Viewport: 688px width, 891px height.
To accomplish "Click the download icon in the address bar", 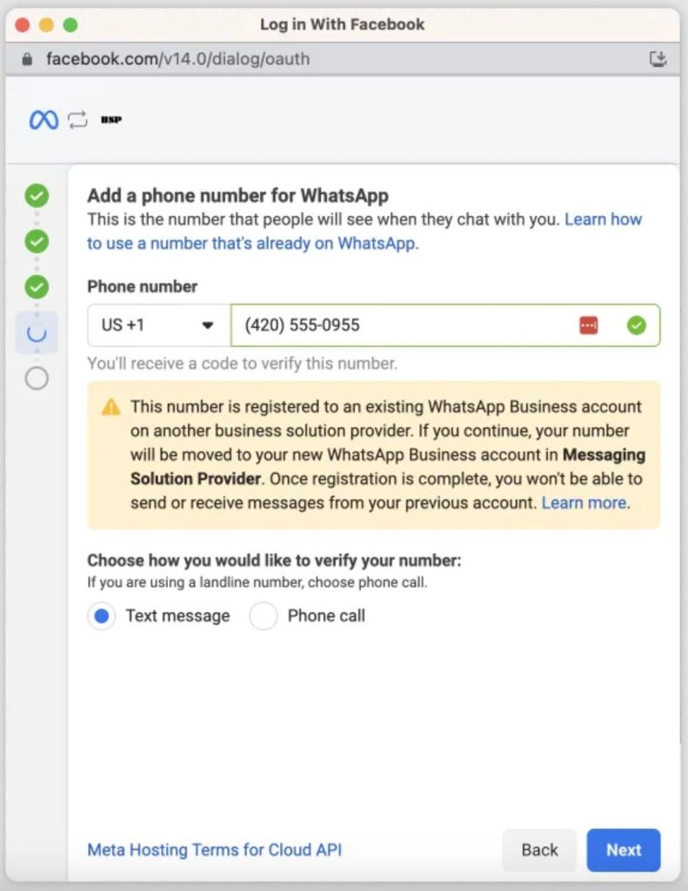I will 658,58.
